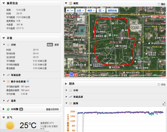The width and height of the screenshot is (167, 132).
Task: Click the cadence icon beside 踏频
Action: 70,103
